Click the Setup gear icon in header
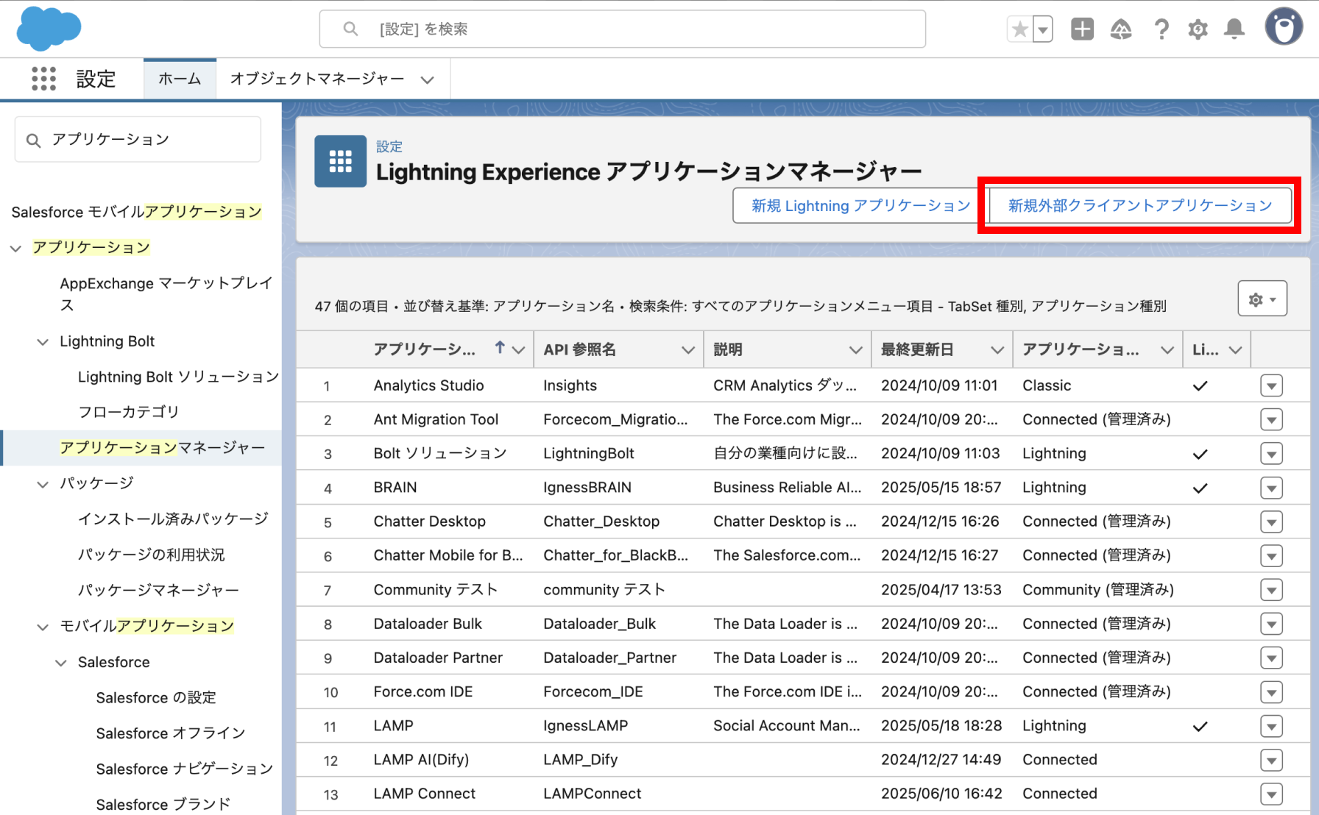1319x815 pixels. tap(1198, 29)
